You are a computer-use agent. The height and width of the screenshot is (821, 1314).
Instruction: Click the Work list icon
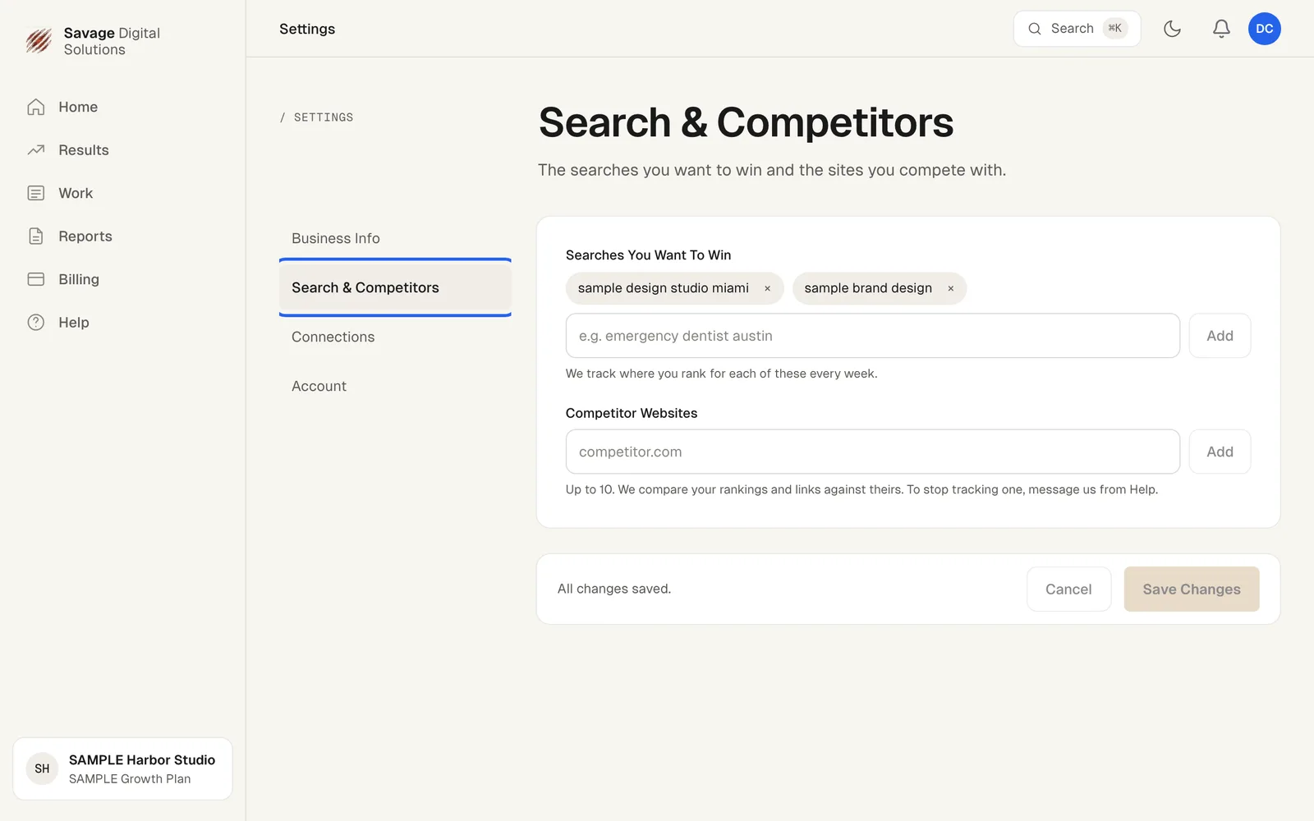click(x=36, y=193)
